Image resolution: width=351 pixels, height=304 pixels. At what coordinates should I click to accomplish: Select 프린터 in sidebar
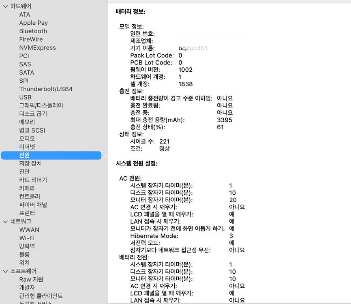click(27, 213)
